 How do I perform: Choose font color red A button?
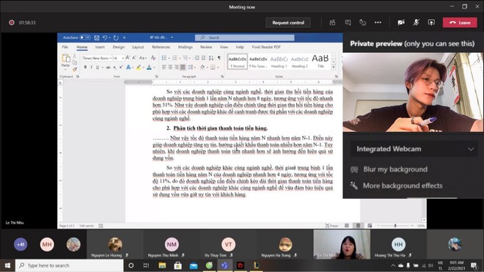coord(149,67)
